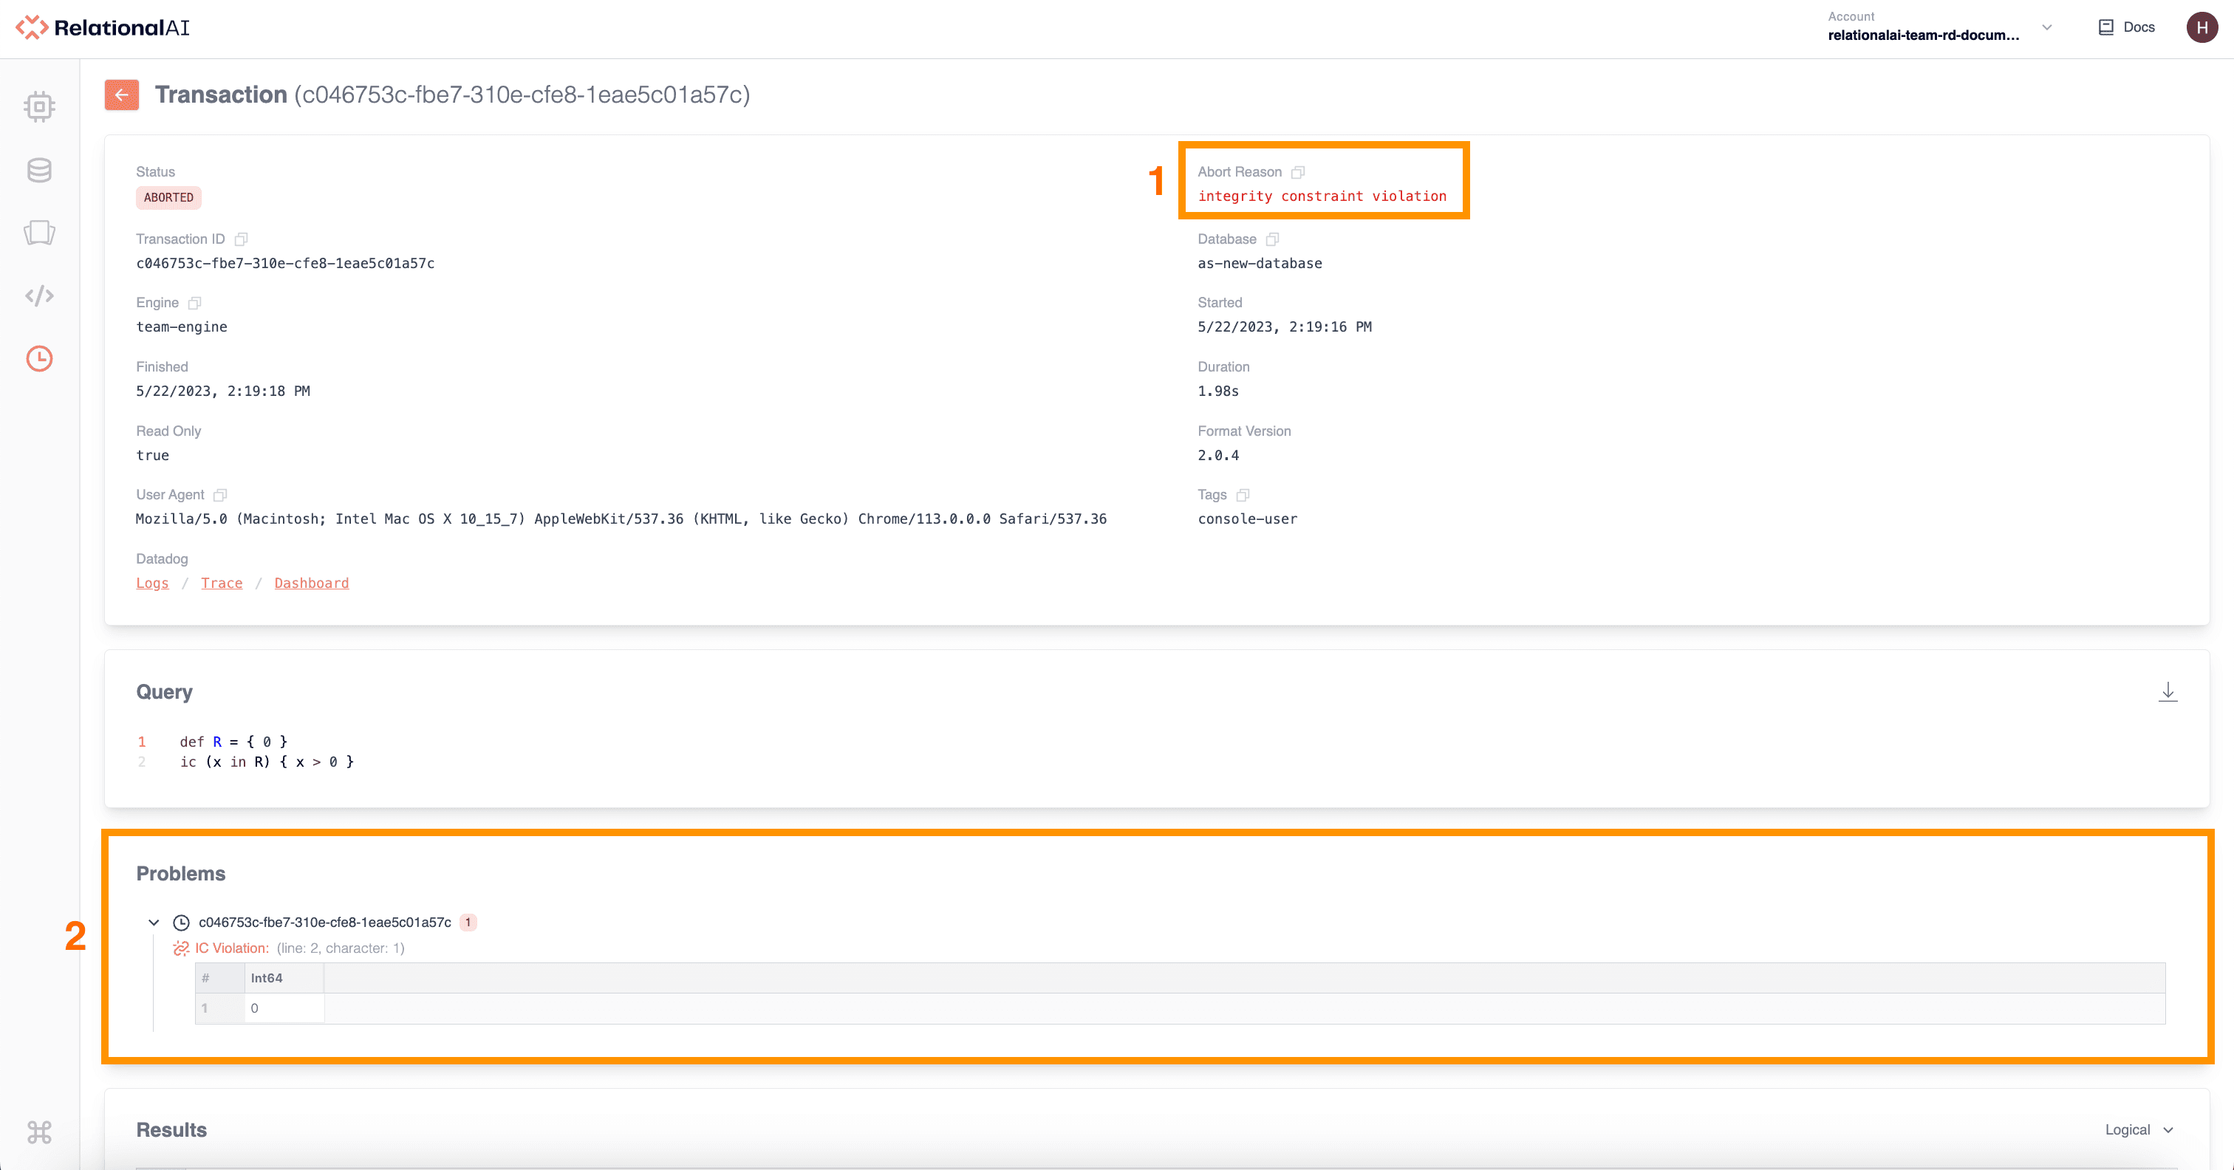Copy the Transaction ID value
Image resolution: width=2234 pixels, height=1170 pixels.
(241, 239)
